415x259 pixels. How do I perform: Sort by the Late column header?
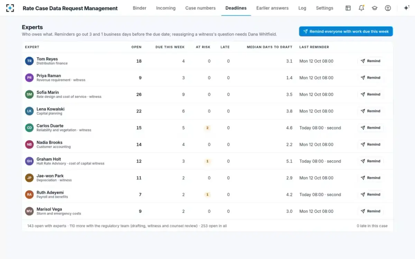[x=225, y=47]
